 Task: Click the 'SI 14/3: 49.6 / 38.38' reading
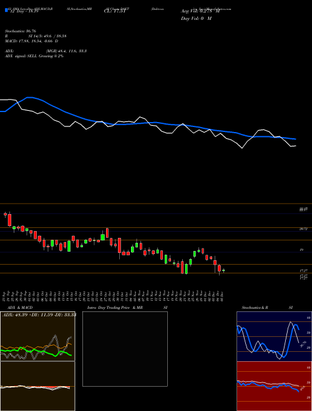pyautogui.click(x=47, y=36)
